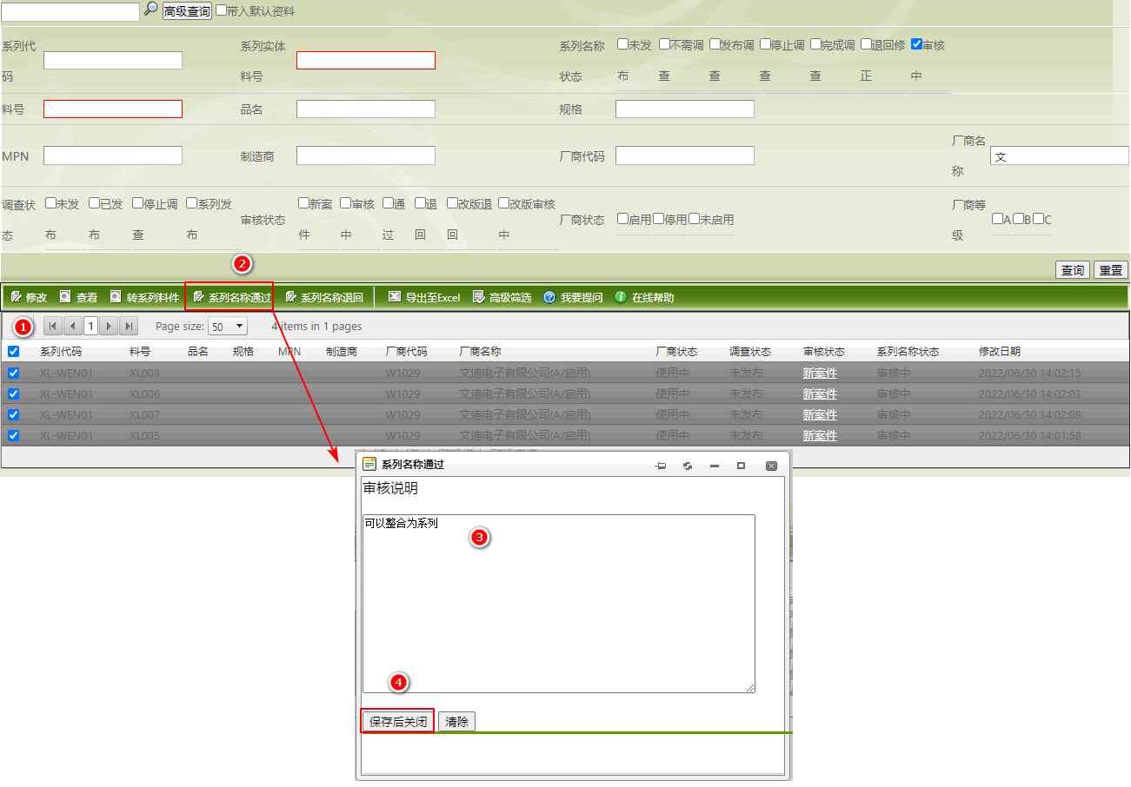Toggle 厂商等级 A checkbox
1131x787 pixels.
pyautogui.click(x=997, y=218)
